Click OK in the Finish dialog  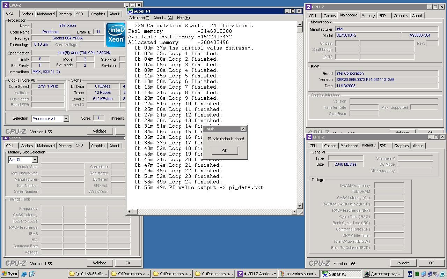click(x=225, y=151)
